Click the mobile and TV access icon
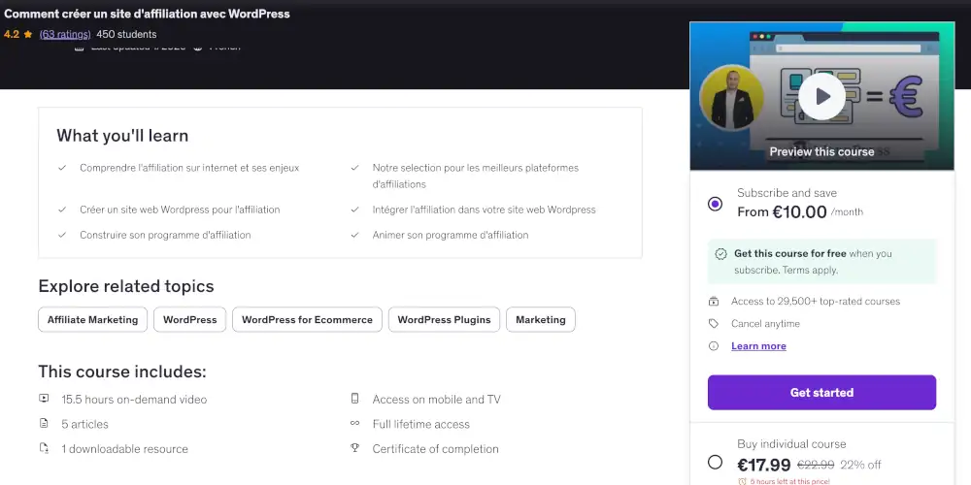The height and width of the screenshot is (485, 971). [x=354, y=399]
